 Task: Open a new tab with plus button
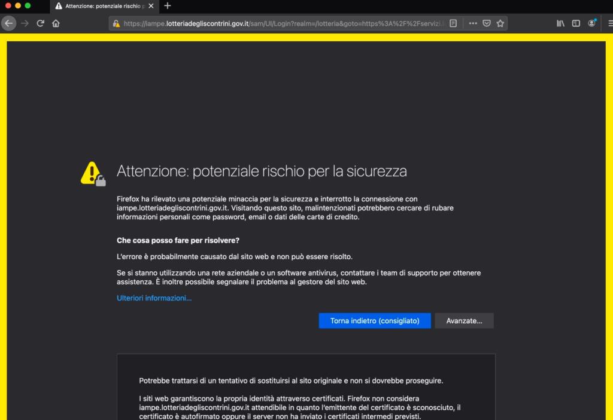point(168,6)
